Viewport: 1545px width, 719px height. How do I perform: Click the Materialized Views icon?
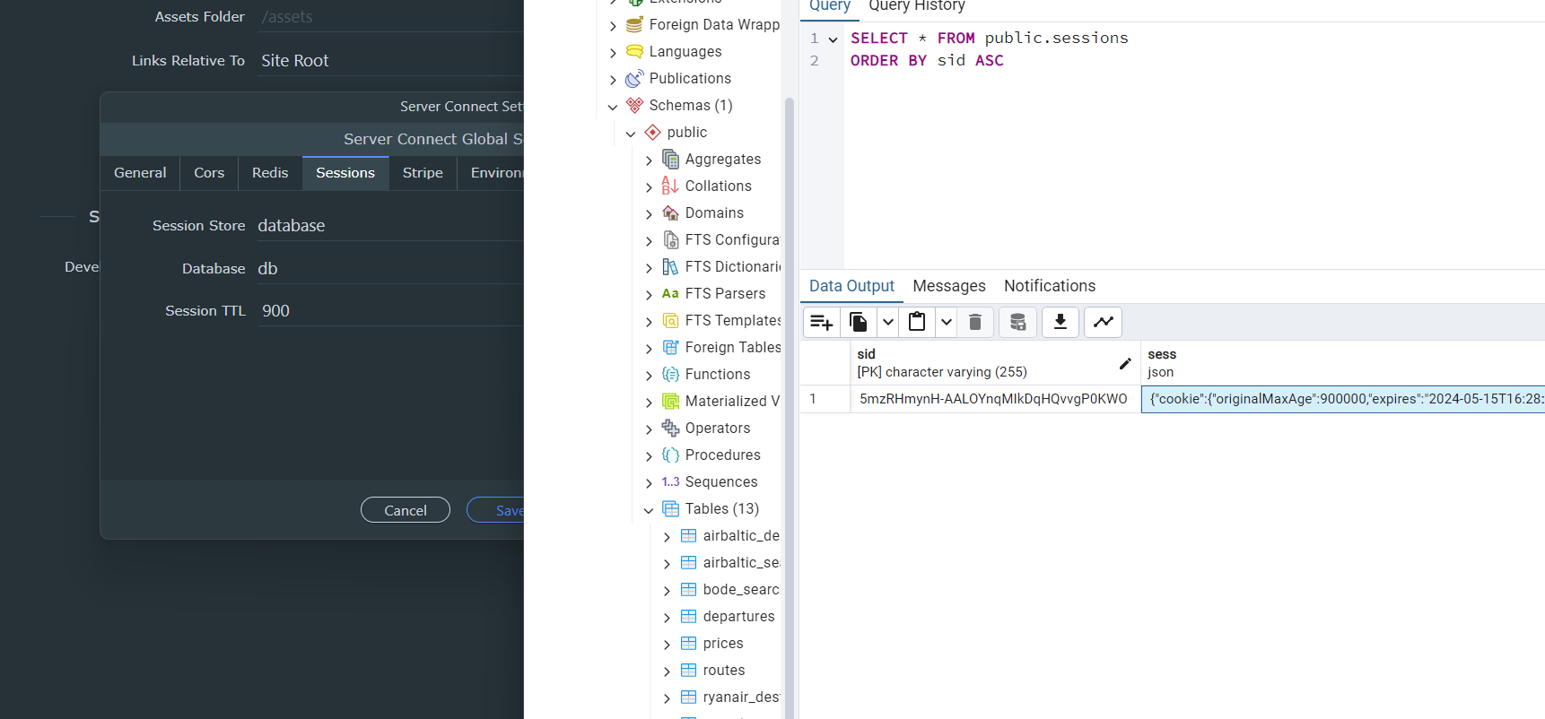(670, 401)
